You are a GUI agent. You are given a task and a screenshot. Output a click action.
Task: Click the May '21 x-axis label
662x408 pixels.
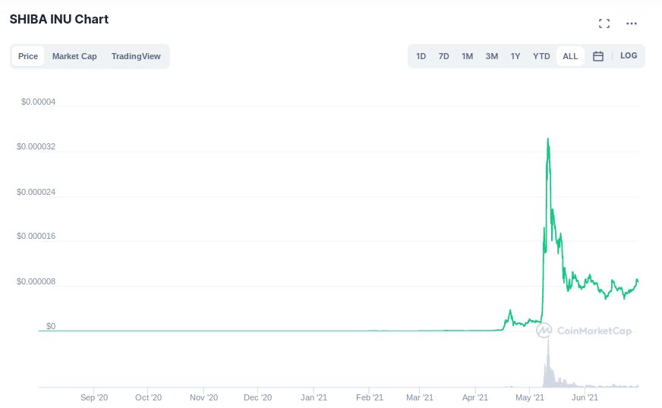click(x=530, y=397)
